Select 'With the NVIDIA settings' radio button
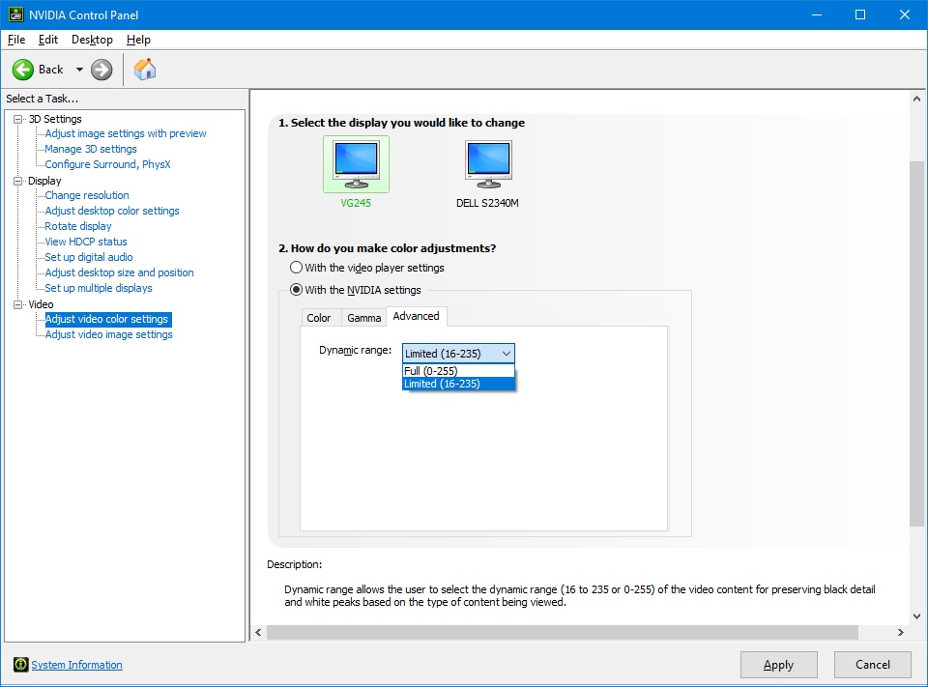Viewport: 928px width, 687px height. [297, 290]
